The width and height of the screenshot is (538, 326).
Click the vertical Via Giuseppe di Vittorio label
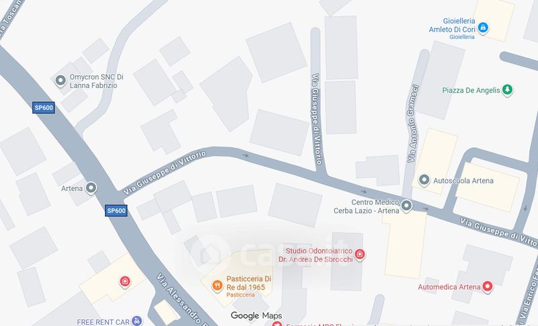coord(317,119)
